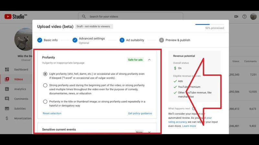Click the Comments column header

pos(250,61)
